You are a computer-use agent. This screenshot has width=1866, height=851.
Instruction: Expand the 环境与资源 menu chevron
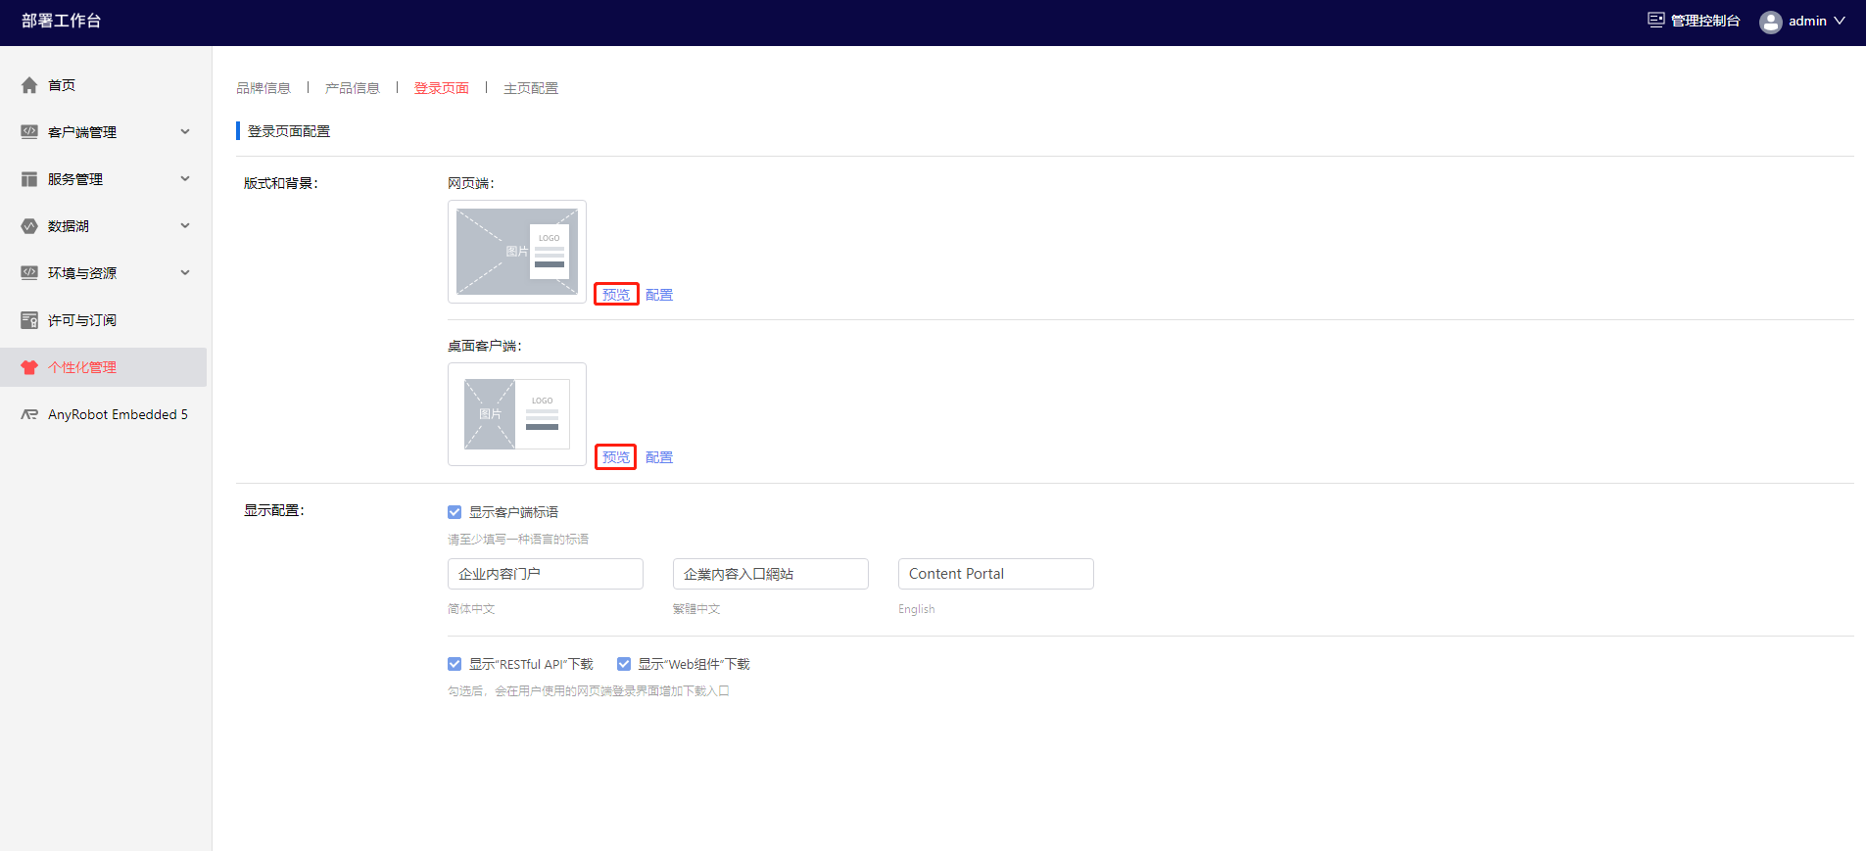tap(185, 273)
